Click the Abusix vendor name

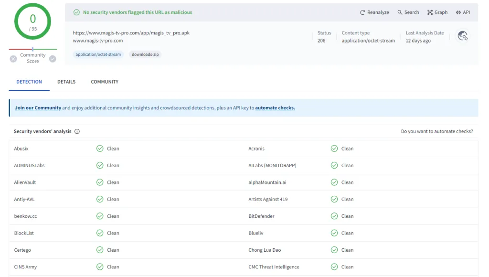tap(21, 149)
